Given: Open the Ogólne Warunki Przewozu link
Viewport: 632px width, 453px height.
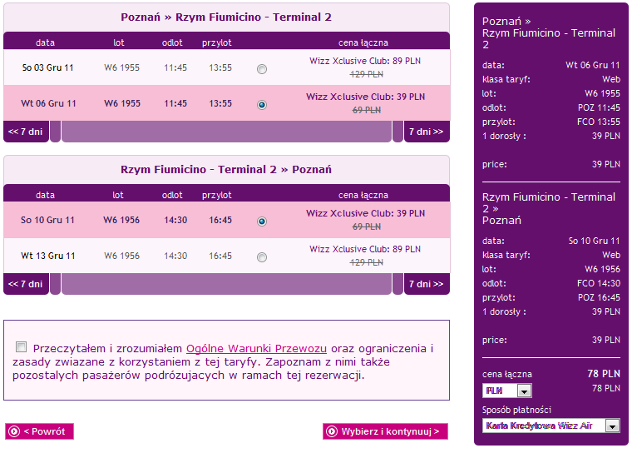Looking at the screenshot, I should (256, 348).
